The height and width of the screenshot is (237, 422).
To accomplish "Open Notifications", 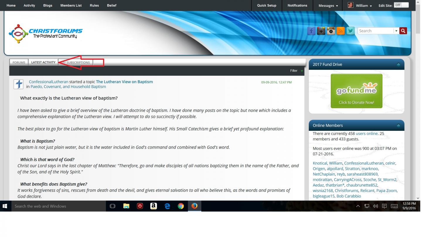I will click(297, 5).
